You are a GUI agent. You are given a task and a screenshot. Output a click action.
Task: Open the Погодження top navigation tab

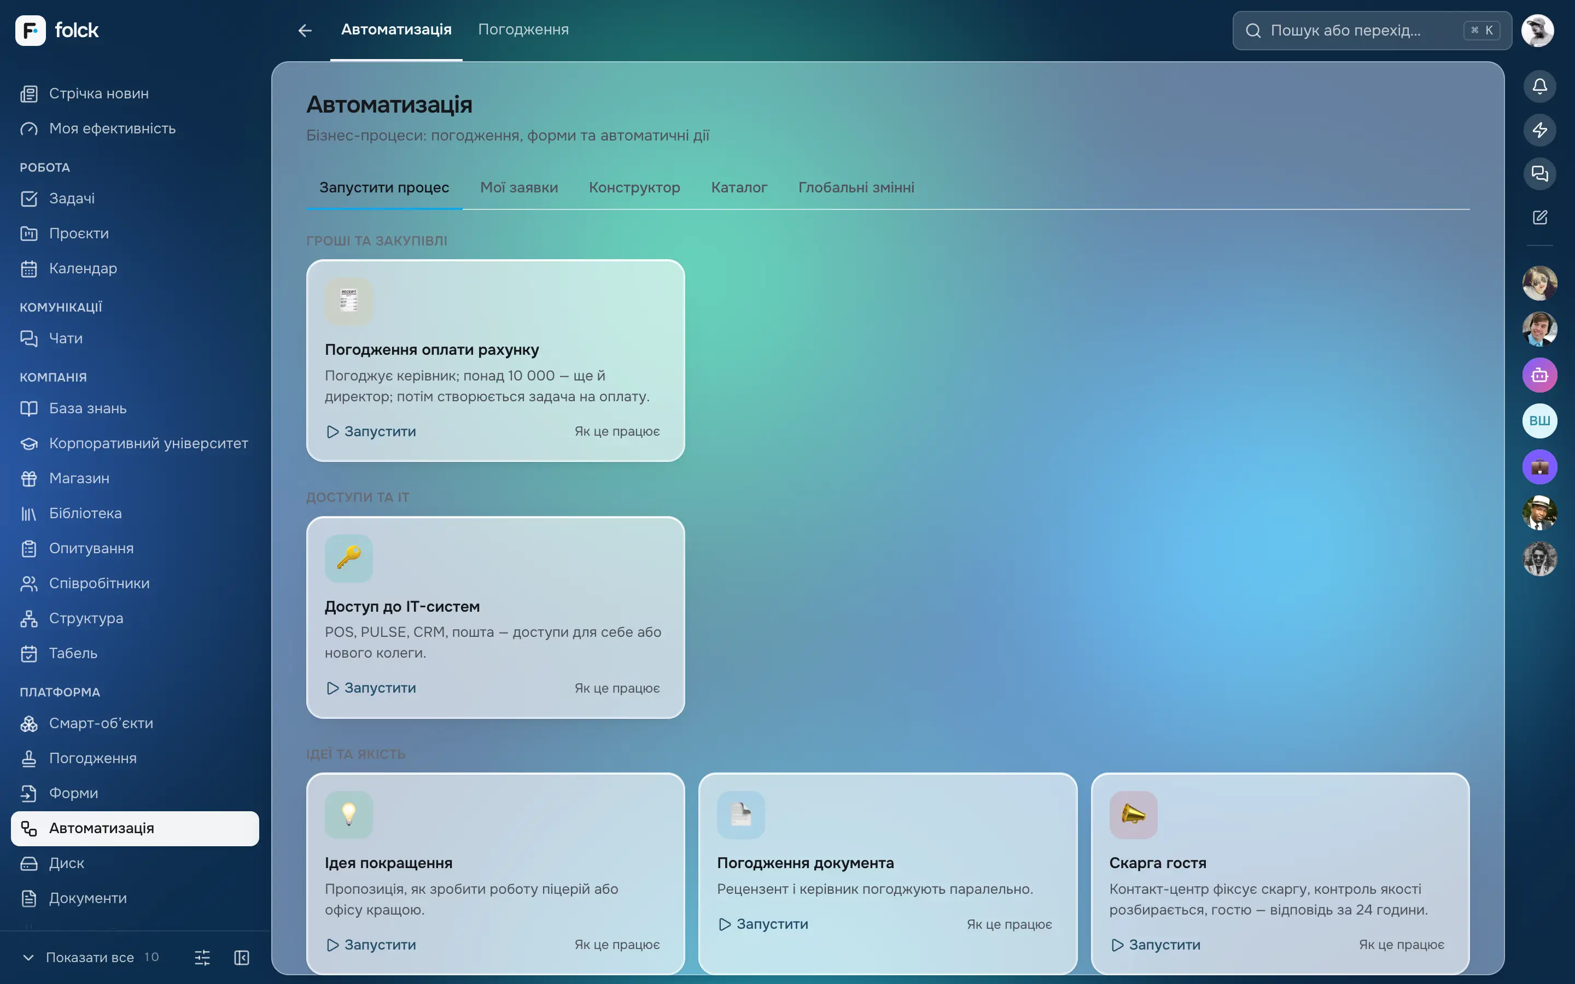(x=523, y=30)
